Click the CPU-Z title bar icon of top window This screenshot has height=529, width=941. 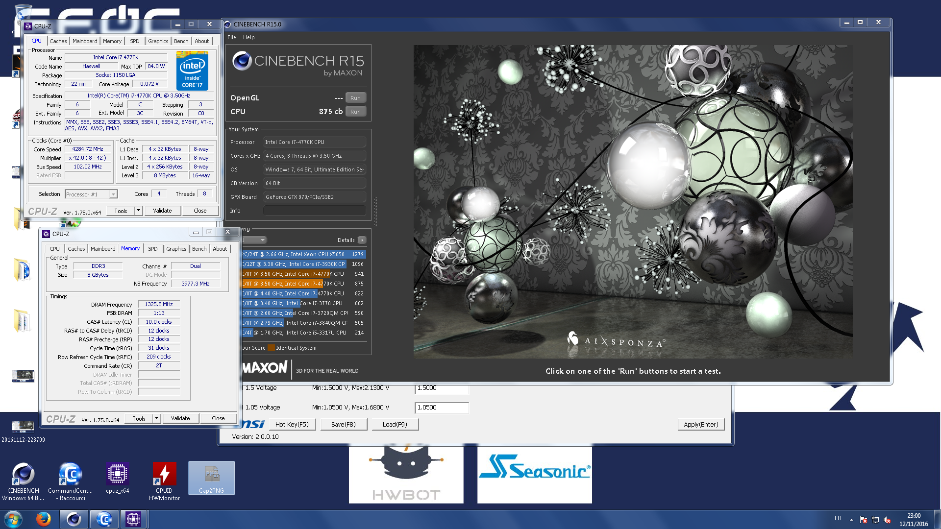28,26
